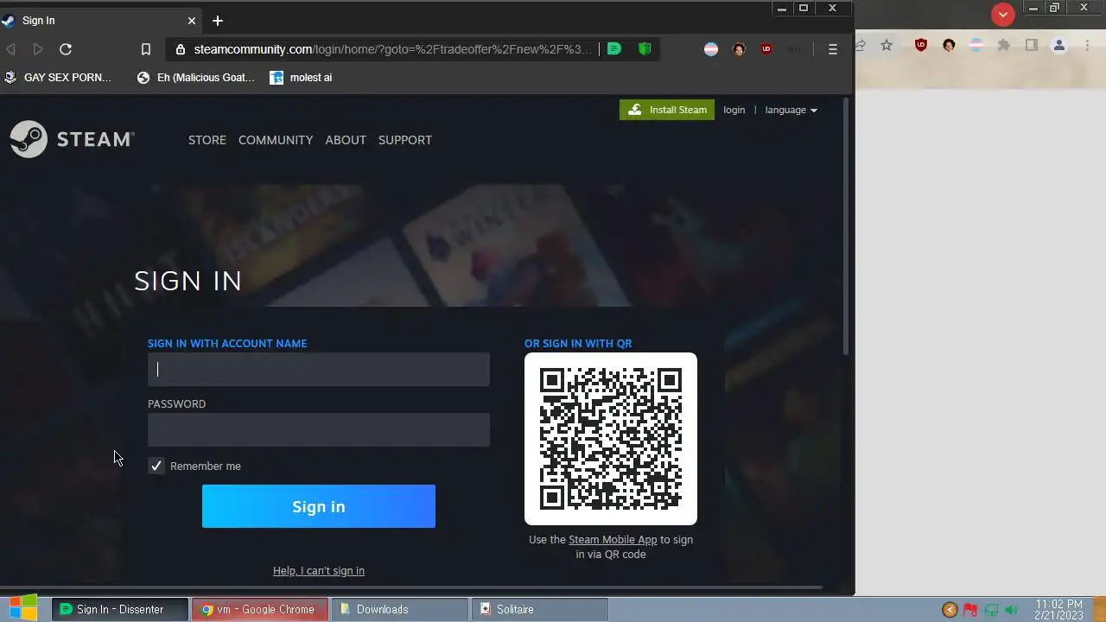Screen dimensions: 1106x622
Task: Click the avatar face extension in Chrome window
Action: [949, 46]
